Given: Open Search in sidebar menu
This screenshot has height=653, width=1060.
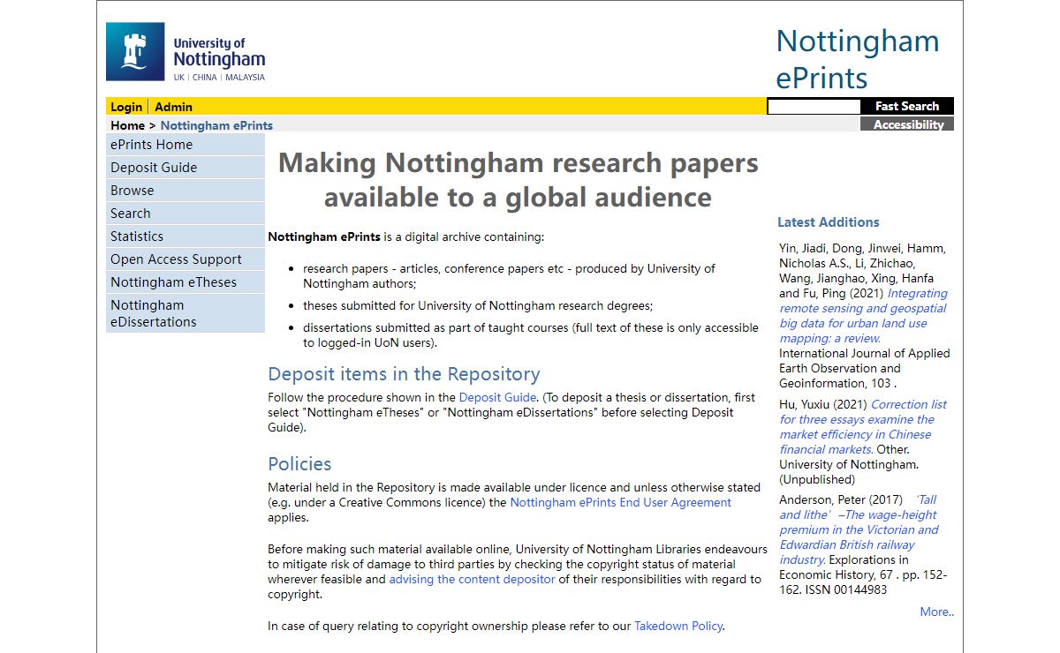Looking at the screenshot, I should coord(185,214).
